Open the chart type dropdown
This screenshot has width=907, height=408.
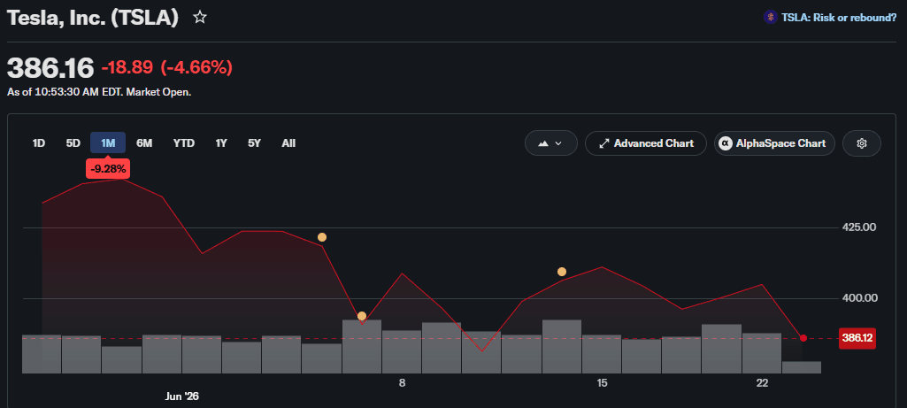point(550,143)
